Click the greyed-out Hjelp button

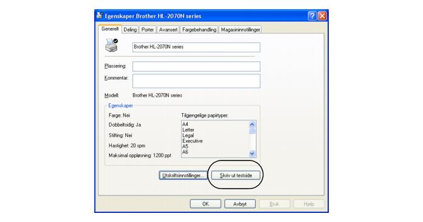coord(309,204)
